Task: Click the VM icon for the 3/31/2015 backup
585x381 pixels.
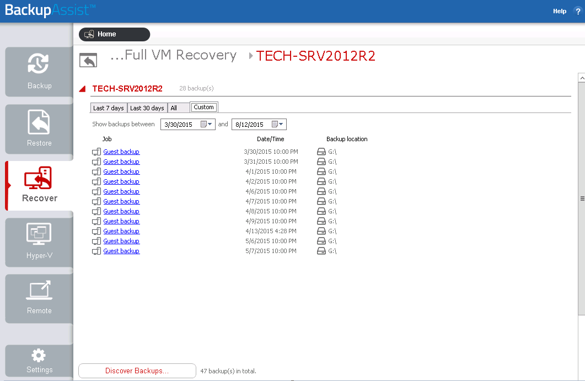Action: tap(96, 162)
